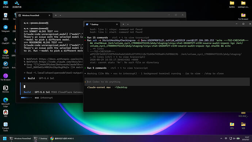Switch to Windows PowerShell taskbar button
The width and height of the screenshot is (252, 142).
[x=20, y=138]
